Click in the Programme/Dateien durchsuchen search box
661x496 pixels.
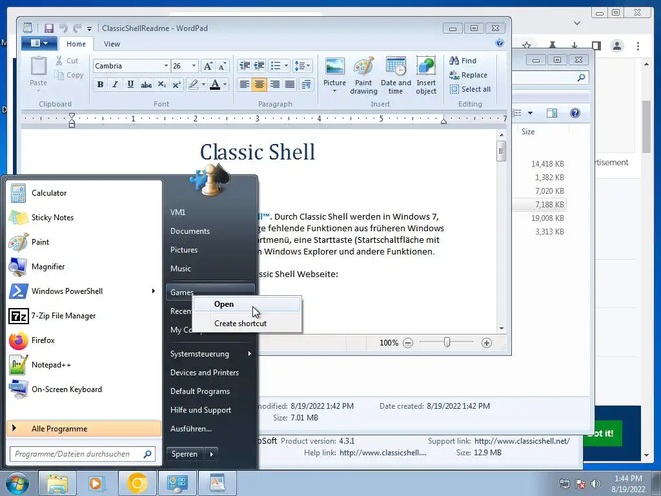click(x=83, y=454)
